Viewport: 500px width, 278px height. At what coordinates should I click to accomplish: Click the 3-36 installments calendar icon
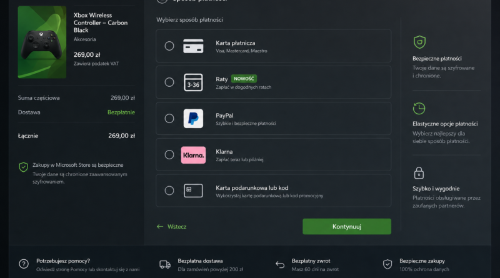coord(193,82)
